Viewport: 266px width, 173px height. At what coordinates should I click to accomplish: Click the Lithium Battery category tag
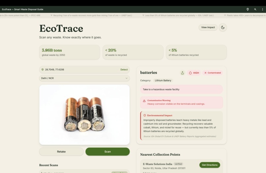click(163, 81)
